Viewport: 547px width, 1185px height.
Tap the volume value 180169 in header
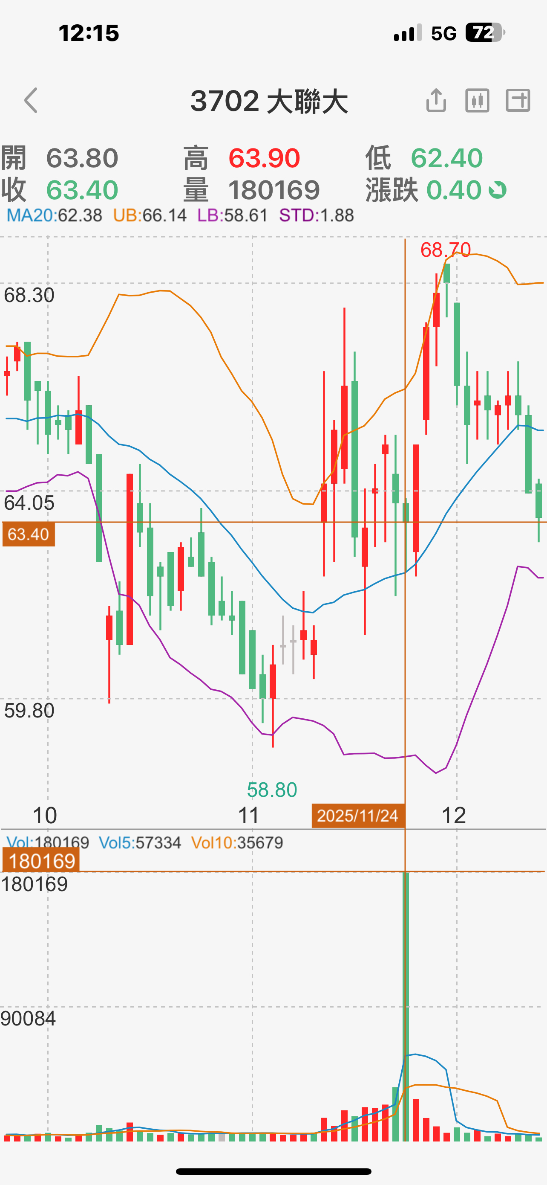click(x=274, y=190)
